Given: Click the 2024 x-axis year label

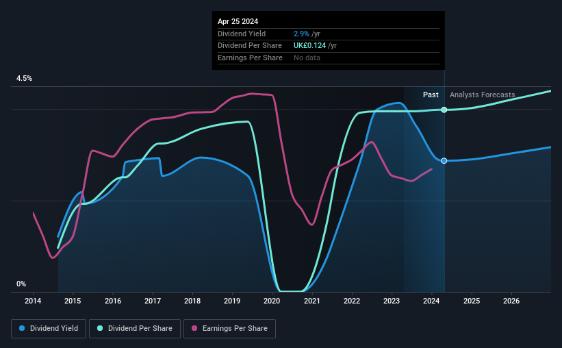Looking at the screenshot, I should (x=431, y=301).
